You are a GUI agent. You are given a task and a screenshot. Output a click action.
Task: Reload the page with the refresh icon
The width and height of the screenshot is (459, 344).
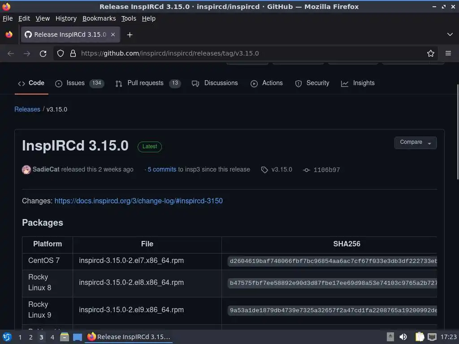click(43, 54)
